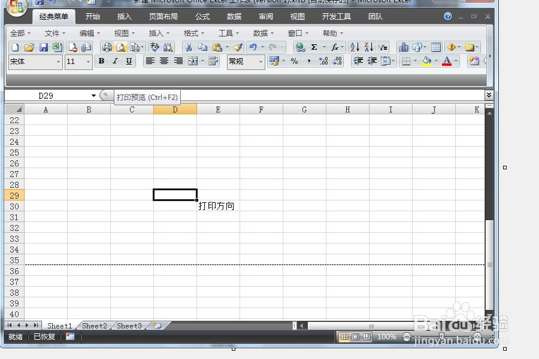Create a new blank workbook
This screenshot has height=359, width=539.
coord(15,47)
